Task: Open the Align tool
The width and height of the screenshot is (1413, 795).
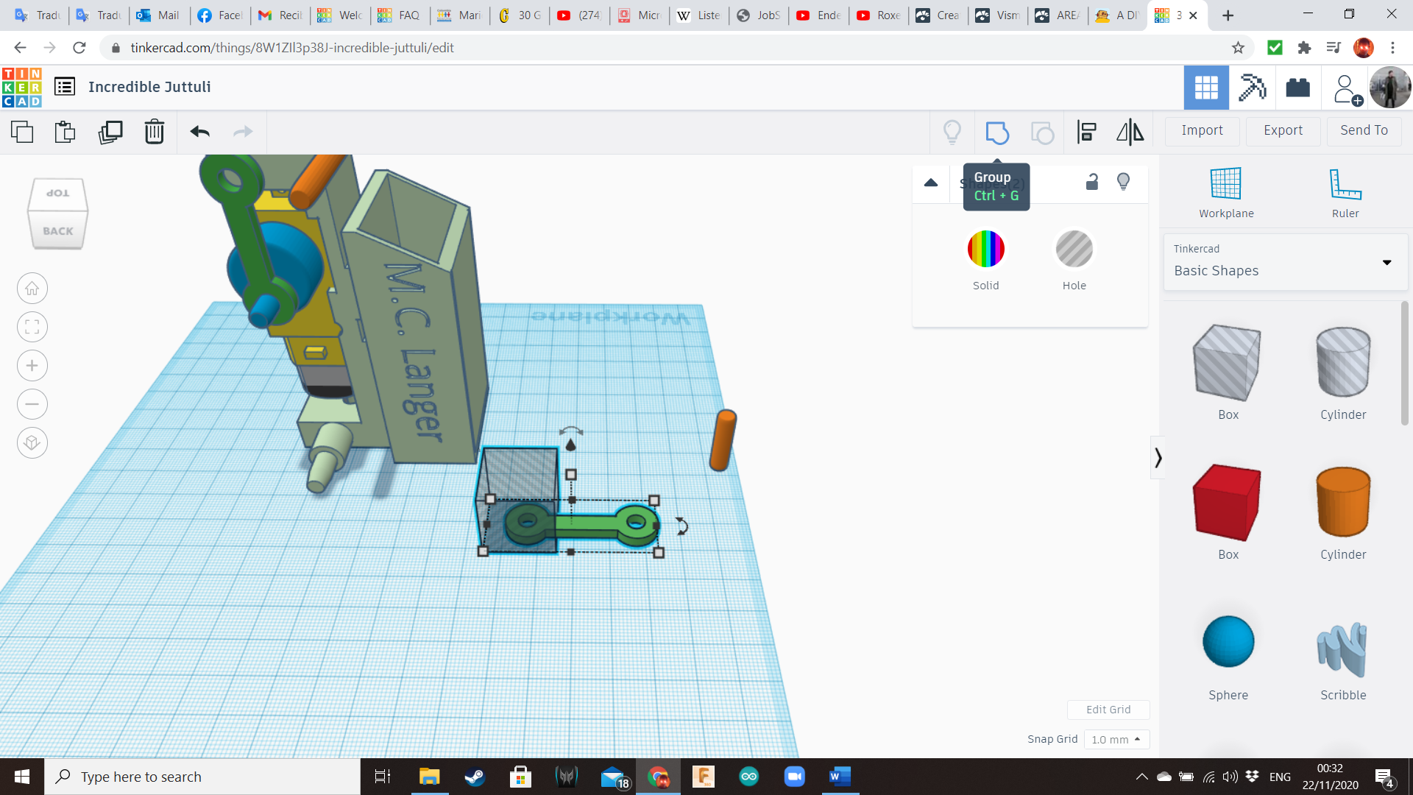Action: [x=1086, y=132]
